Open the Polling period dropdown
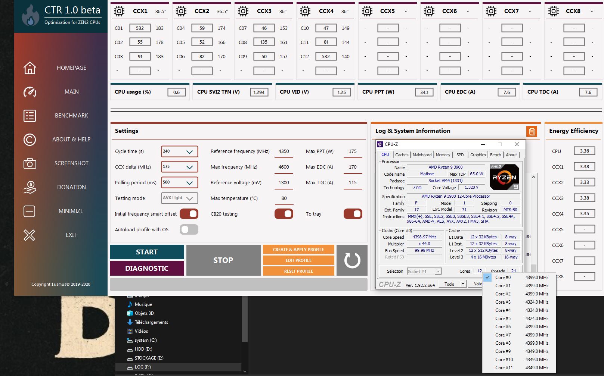 (x=180, y=182)
